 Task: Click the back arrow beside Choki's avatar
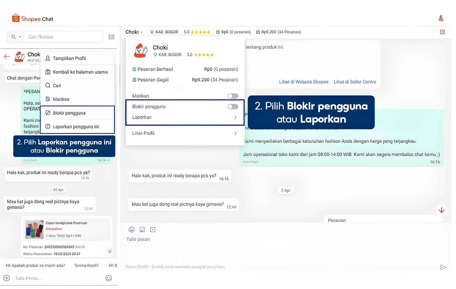click(7, 56)
